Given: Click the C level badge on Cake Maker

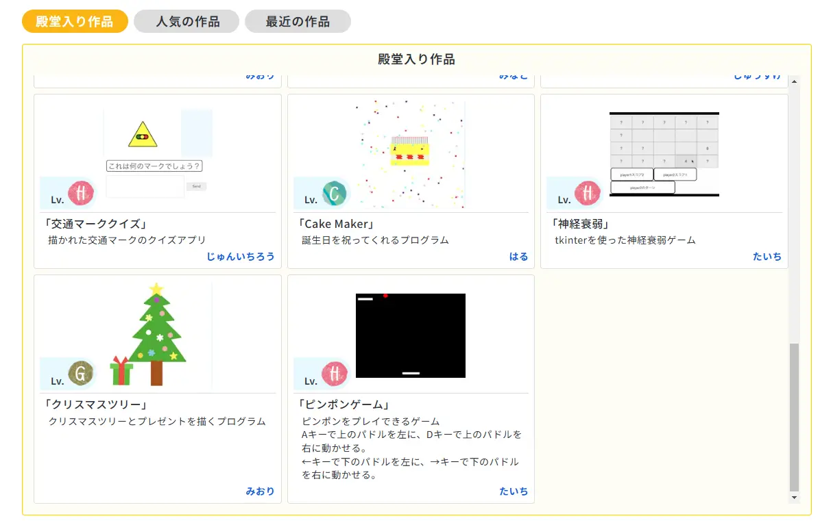Looking at the screenshot, I should 334,194.
